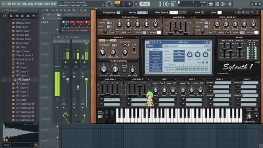
Task: Select Part B in Part Select
Action: click(x=182, y=12)
